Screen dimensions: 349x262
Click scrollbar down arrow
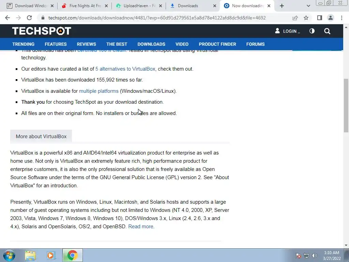click(346, 245)
